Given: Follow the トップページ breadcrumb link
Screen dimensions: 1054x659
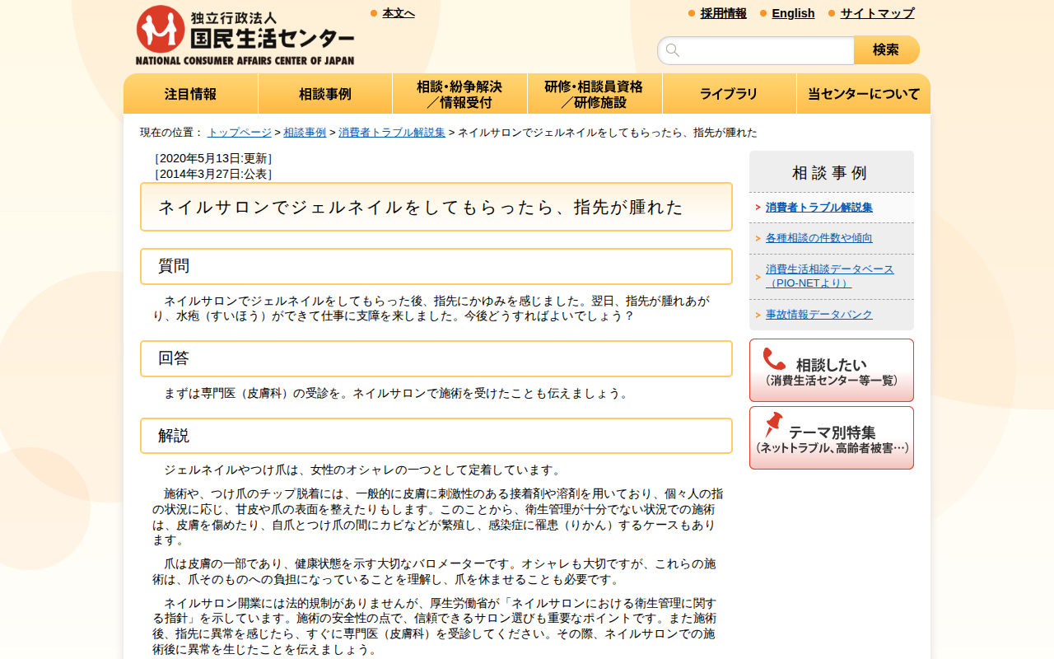Looking at the screenshot, I should tap(240, 133).
